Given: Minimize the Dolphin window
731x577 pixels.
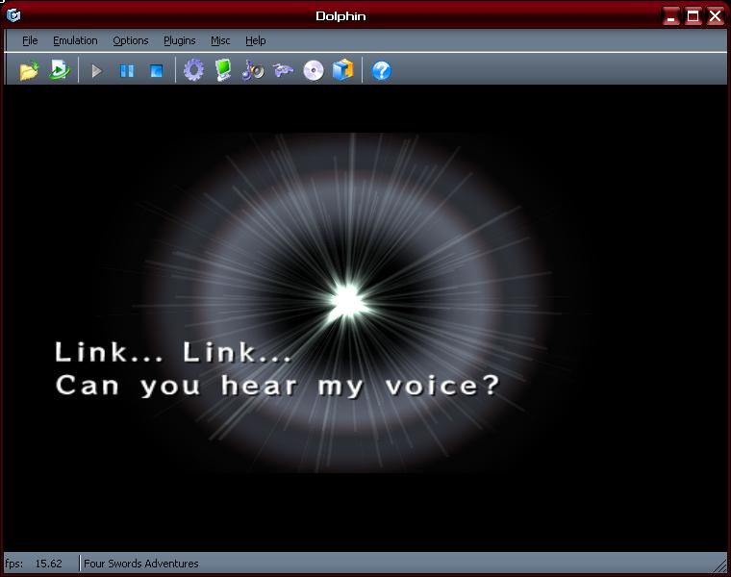Looking at the screenshot, I should coord(671,16).
